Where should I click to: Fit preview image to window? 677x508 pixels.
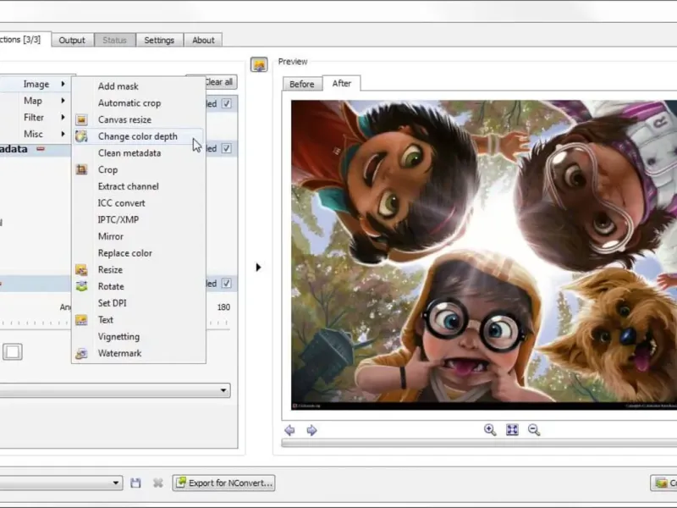tap(512, 430)
